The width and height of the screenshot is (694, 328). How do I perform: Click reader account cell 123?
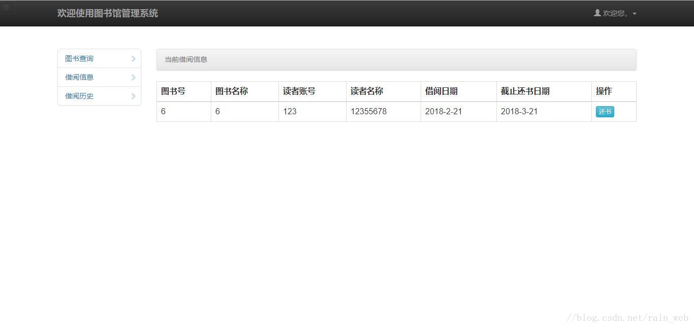click(x=312, y=112)
